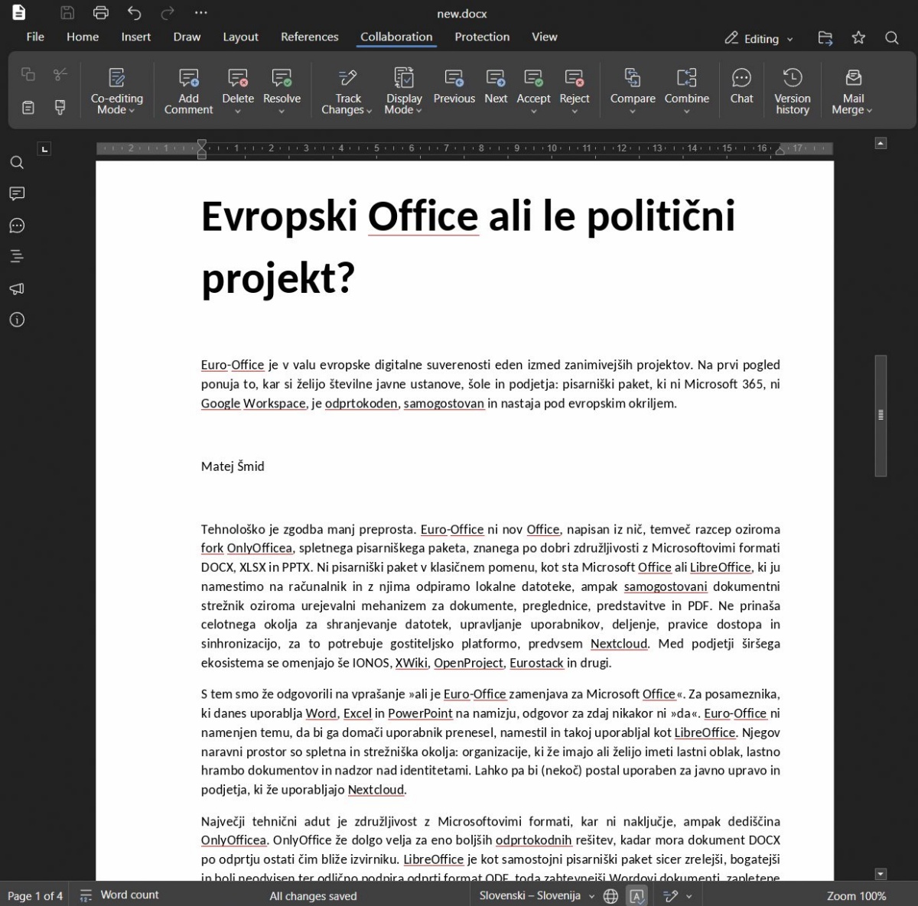This screenshot has height=906, width=918.
Task: Click the scroll up arrow
Action: click(x=881, y=143)
